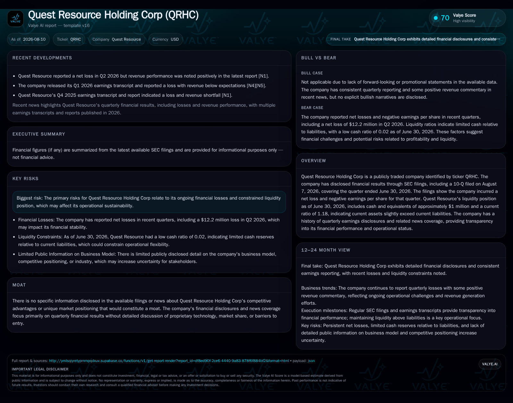Click the FINAL TAKE summary banner
513x403 pixels.
click(416, 39)
